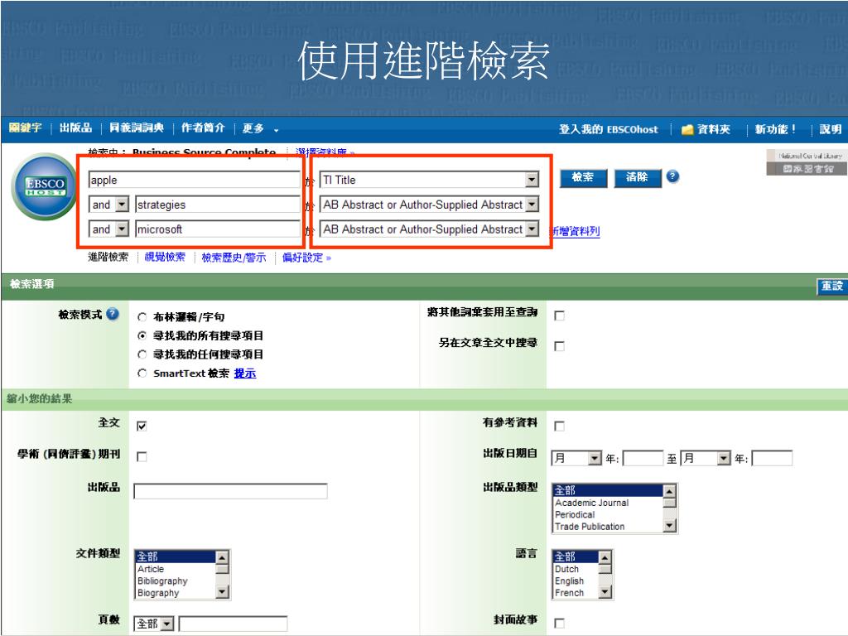This screenshot has width=848, height=636.
Task: Select the Boolean/phrase search mode radio button
Action: 142,316
